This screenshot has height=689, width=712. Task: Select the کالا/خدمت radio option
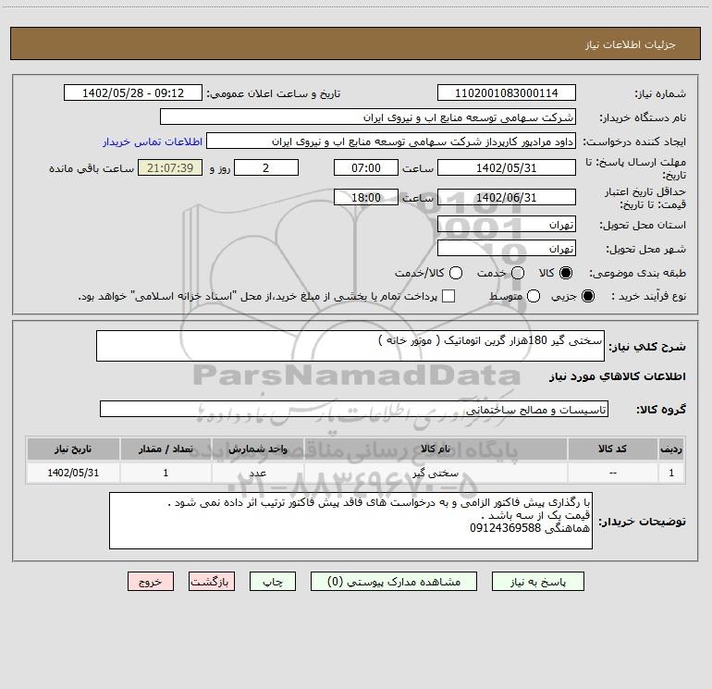tap(456, 273)
